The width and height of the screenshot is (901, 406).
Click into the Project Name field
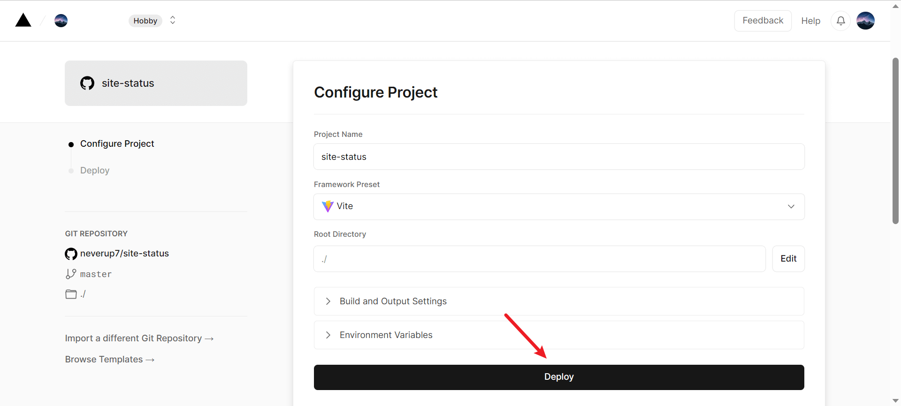click(558, 157)
